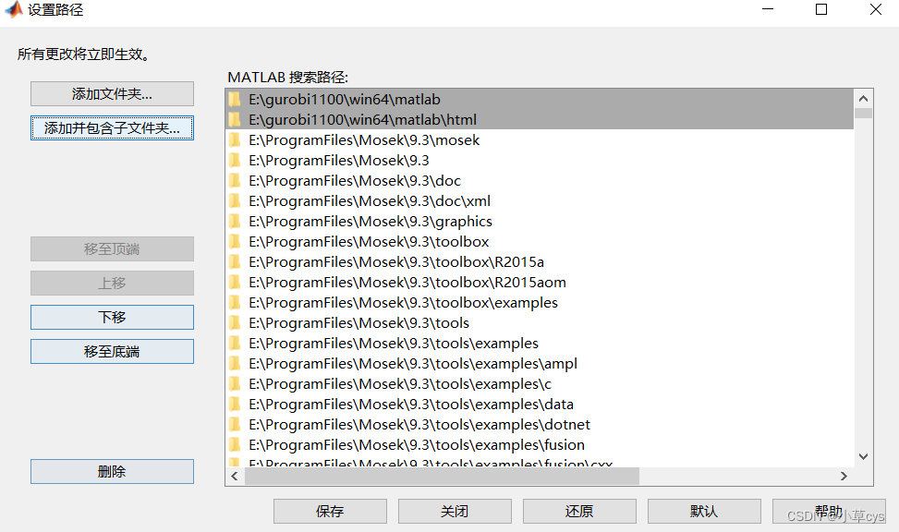Click the 添加文件夹 button to add a folder
The height and width of the screenshot is (532, 899).
pyautogui.click(x=112, y=93)
